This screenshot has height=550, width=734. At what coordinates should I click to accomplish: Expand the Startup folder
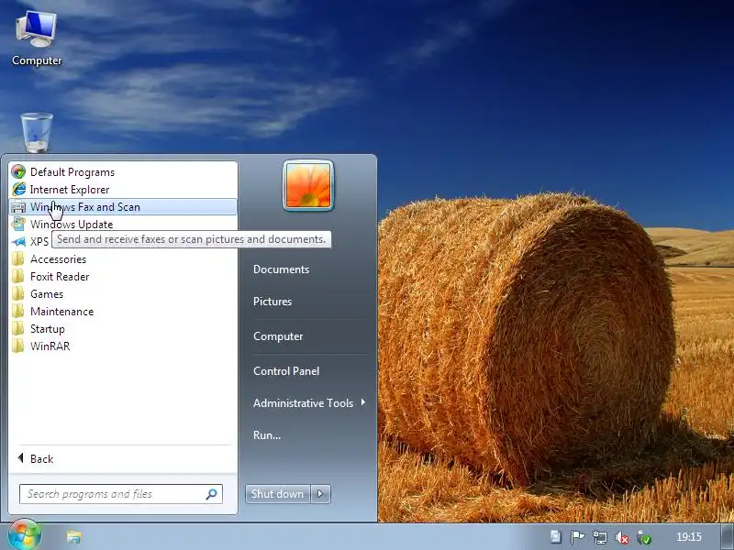click(x=123, y=329)
